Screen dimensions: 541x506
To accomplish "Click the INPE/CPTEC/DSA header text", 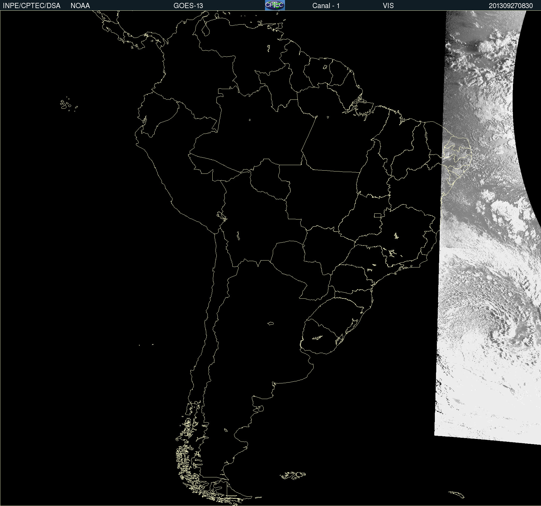I will (32, 6).
